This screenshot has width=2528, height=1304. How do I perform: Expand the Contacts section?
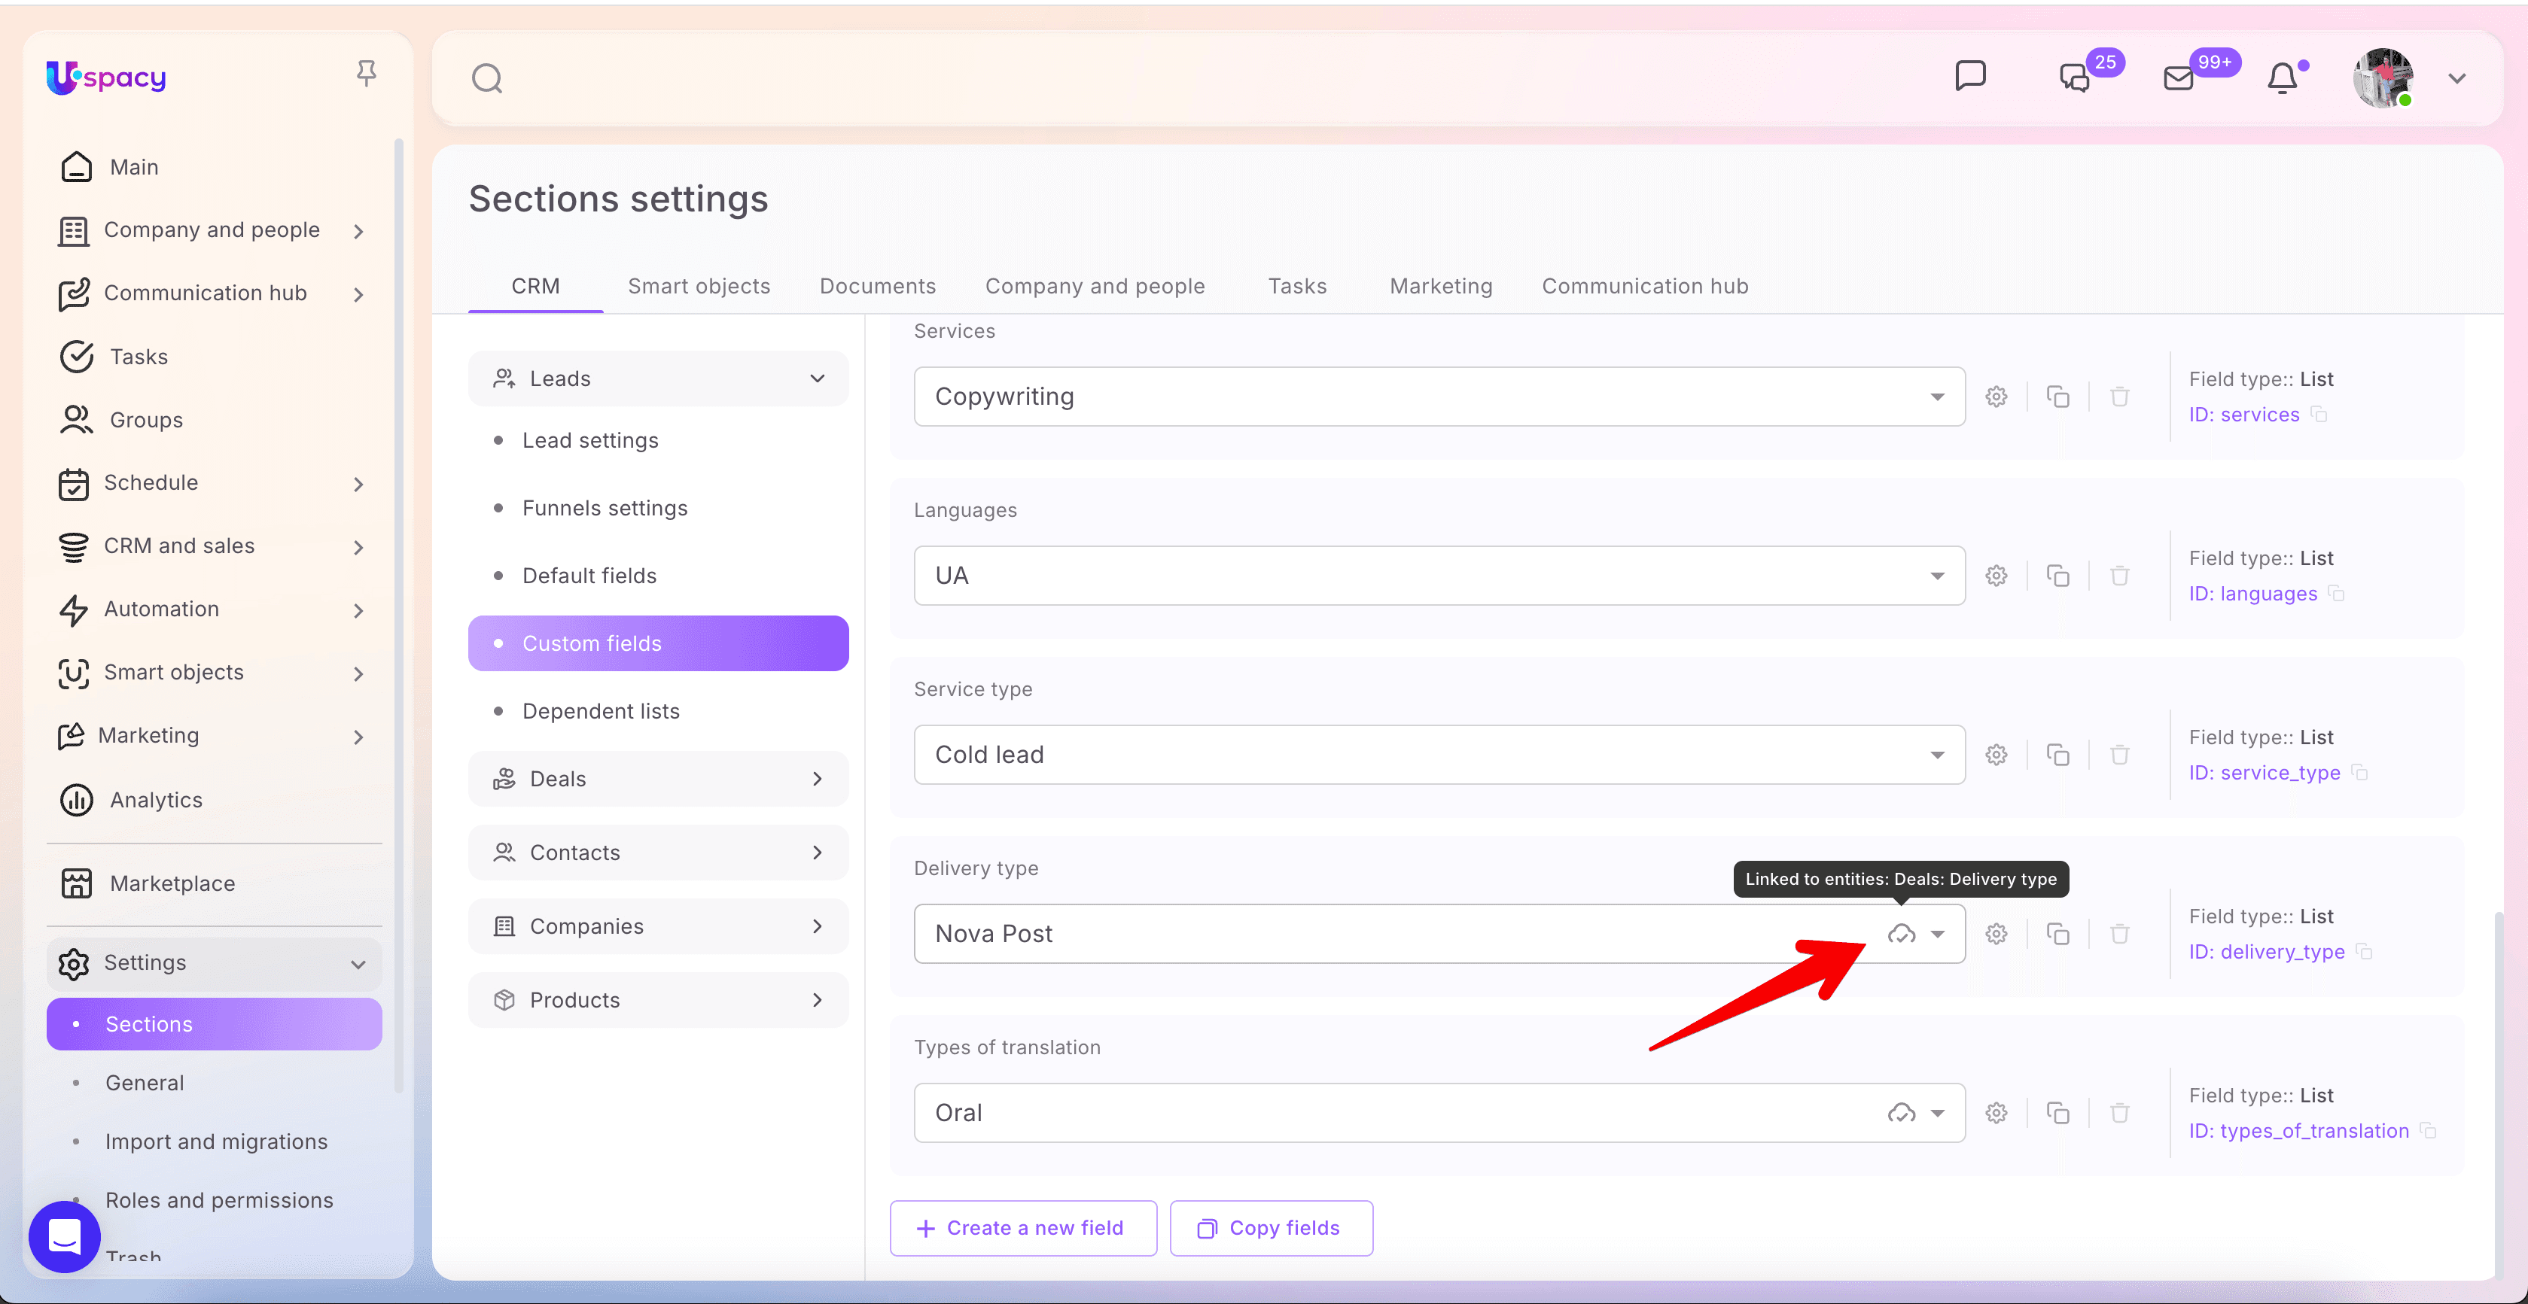659,853
